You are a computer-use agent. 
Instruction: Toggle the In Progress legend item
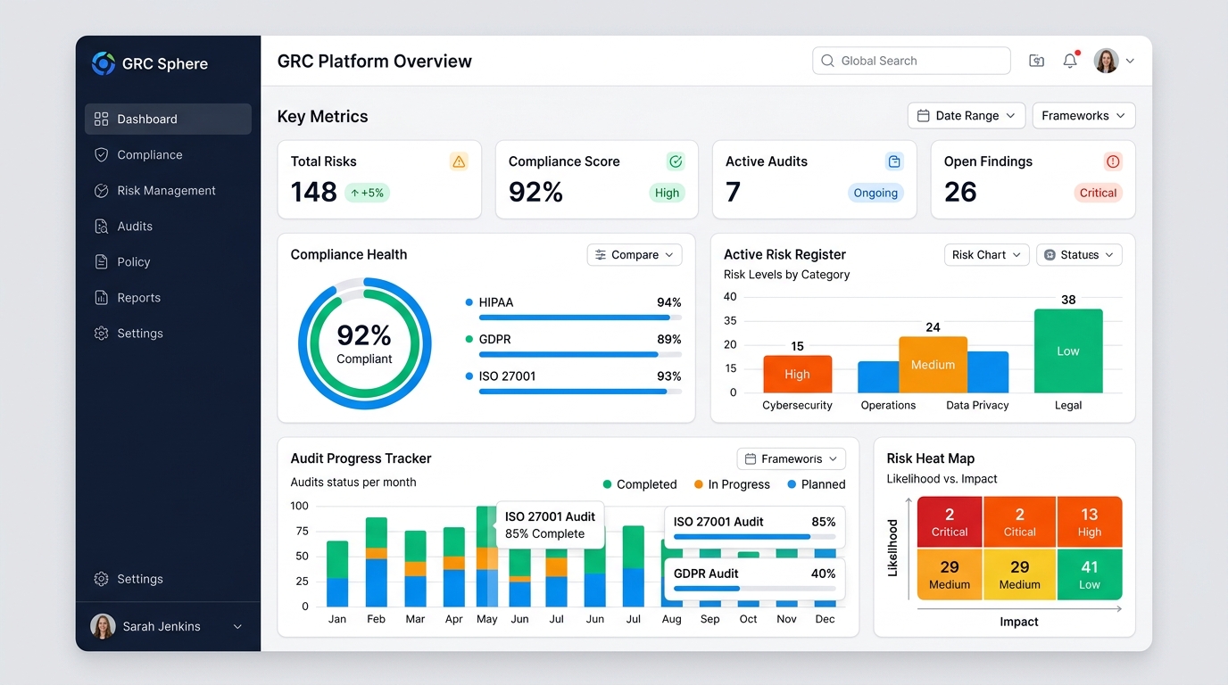point(732,484)
